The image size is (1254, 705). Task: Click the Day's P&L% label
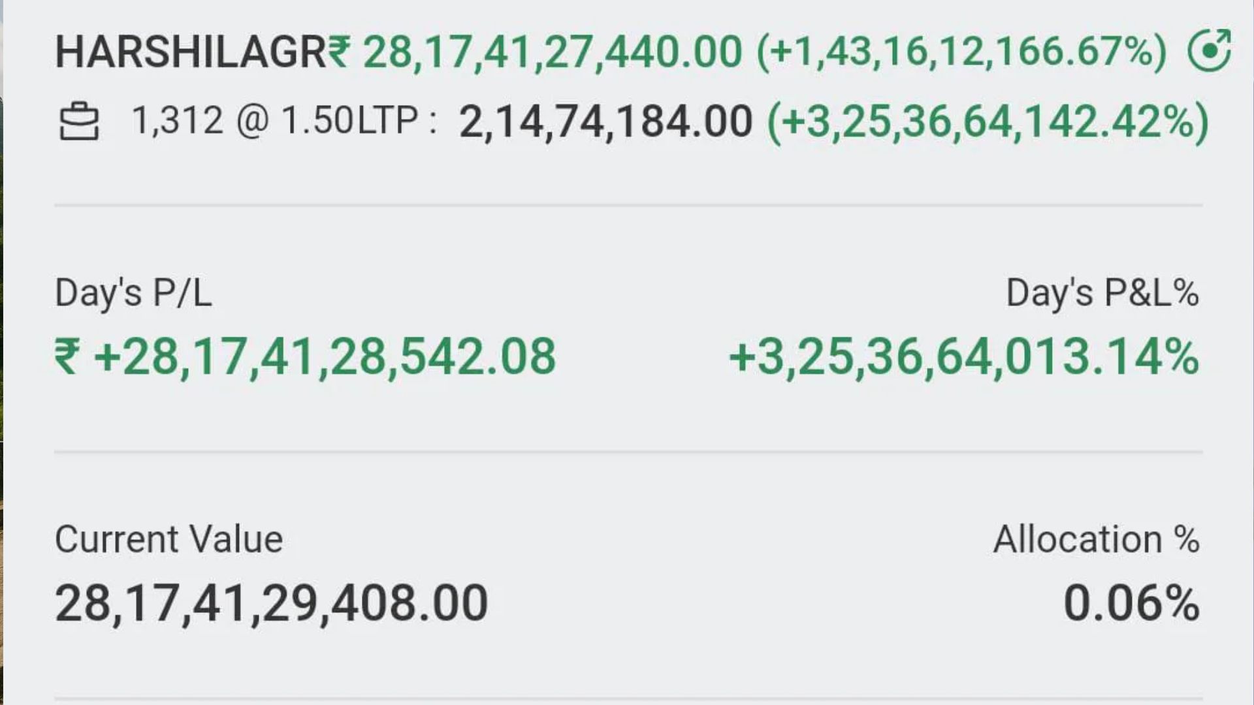(x=1102, y=293)
